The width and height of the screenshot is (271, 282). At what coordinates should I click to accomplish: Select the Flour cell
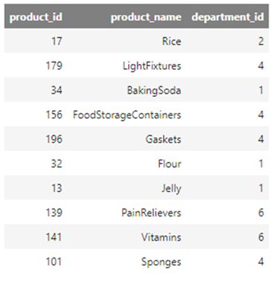point(170,164)
